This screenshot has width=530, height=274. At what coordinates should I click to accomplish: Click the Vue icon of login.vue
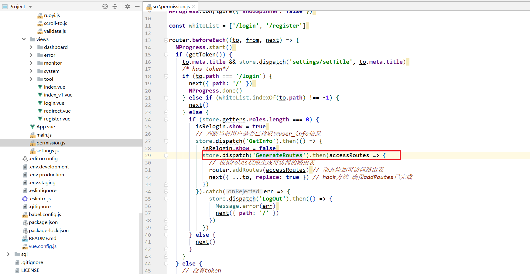40,103
